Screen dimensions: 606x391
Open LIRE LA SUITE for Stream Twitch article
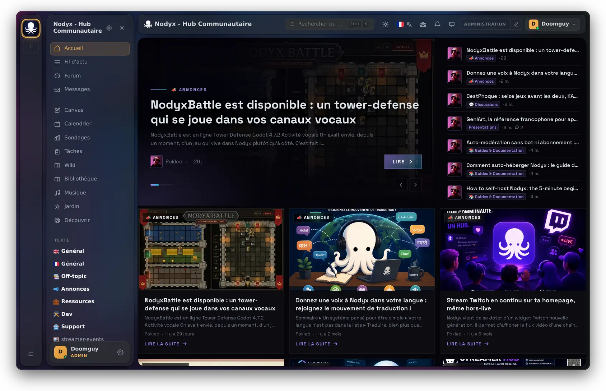coord(467,344)
